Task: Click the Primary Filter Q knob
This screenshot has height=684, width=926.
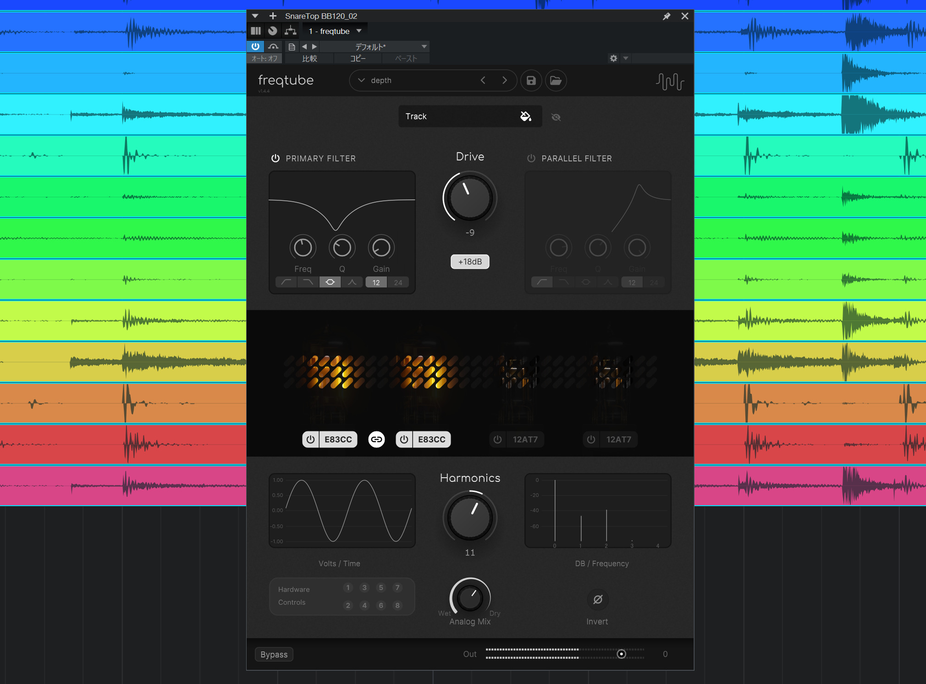Action: click(342, 248)
